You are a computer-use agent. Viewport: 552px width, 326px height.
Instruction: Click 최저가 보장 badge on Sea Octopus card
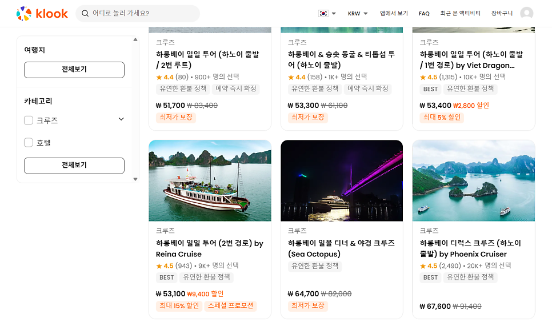coord(307,305)
